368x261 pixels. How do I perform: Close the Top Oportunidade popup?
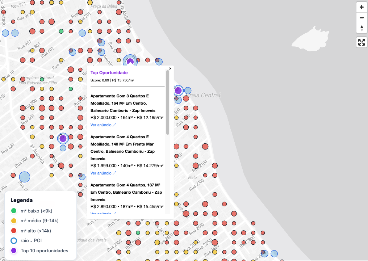click(x=170, y=68)
